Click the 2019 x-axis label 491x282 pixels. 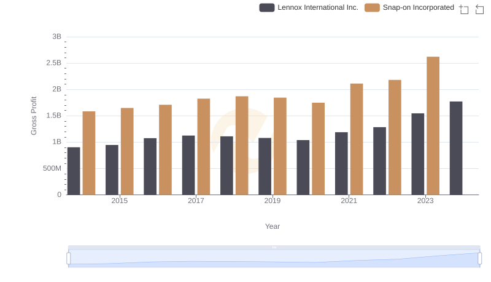click(x=273, y=201)
